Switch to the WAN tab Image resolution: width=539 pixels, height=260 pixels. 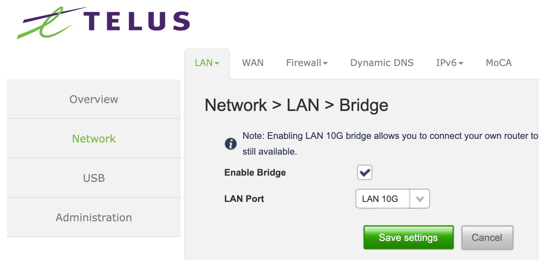(252, 63)
